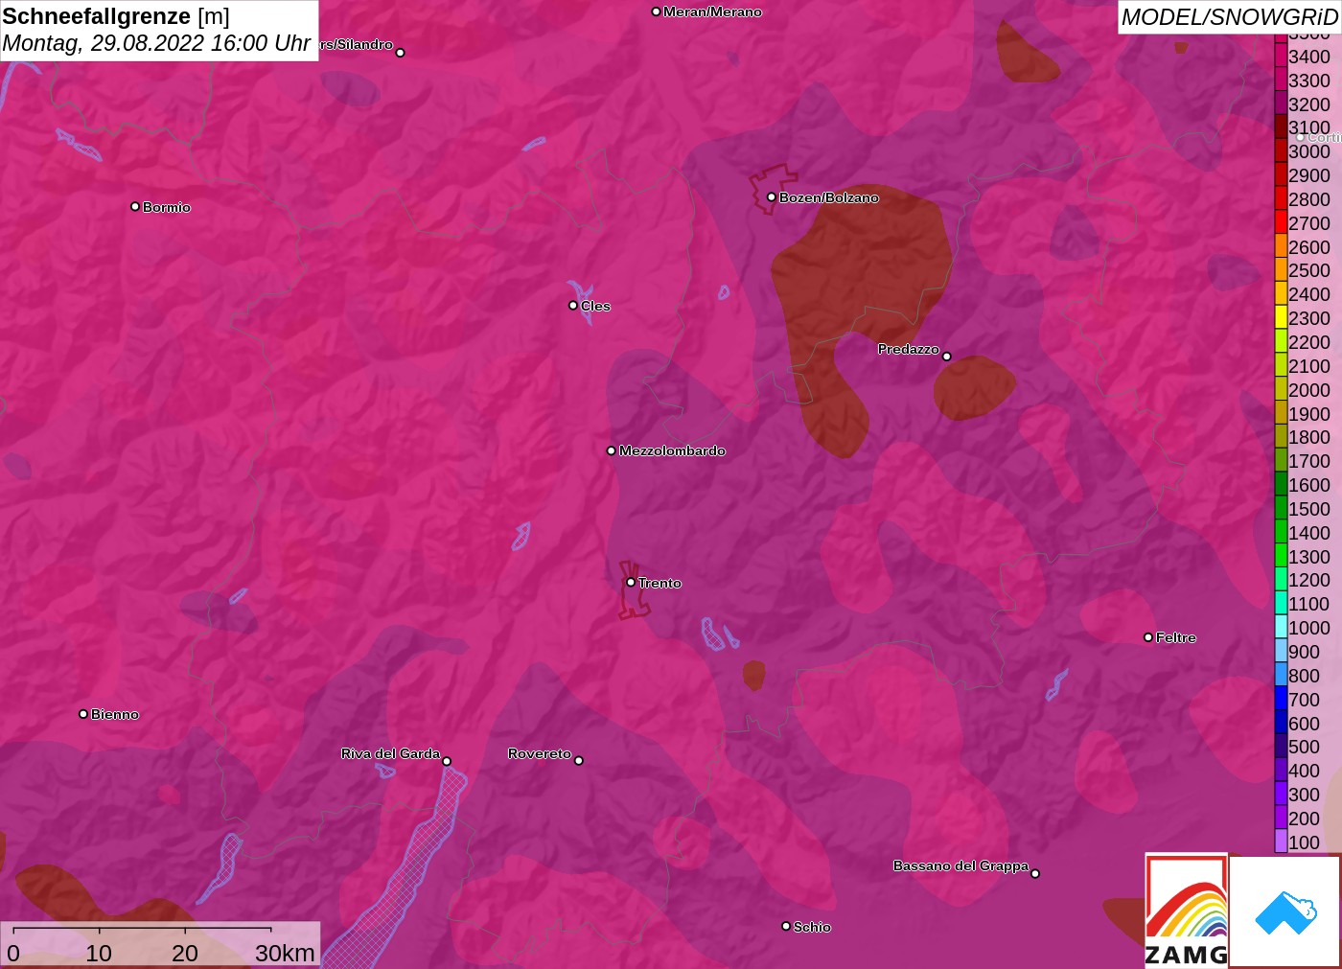Select the Bozen/Bolzano city label
Screen dimensions: 1342x969
[x=829, y=197]
